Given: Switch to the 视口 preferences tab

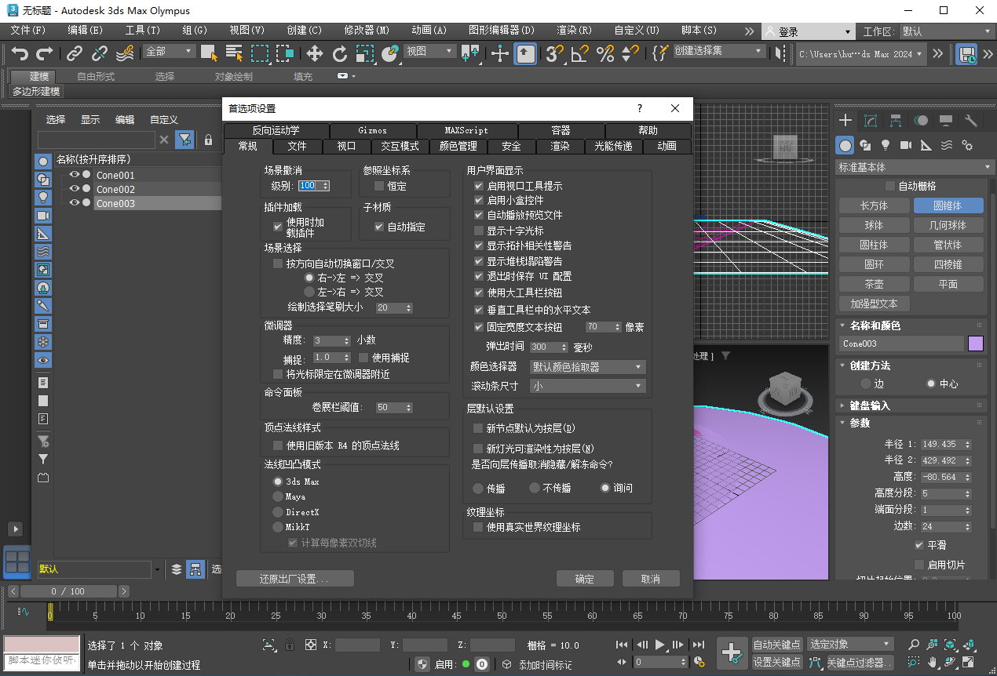Looking at the screenshot, I should pyautogui.click(x=346, y=146).
